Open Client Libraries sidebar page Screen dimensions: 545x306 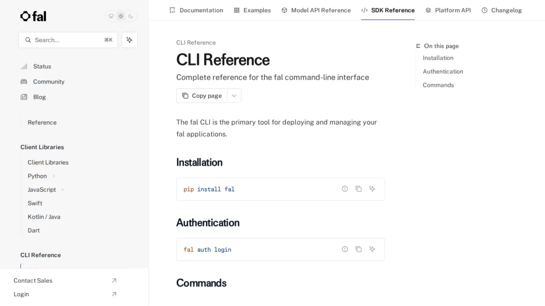point(48,162)
